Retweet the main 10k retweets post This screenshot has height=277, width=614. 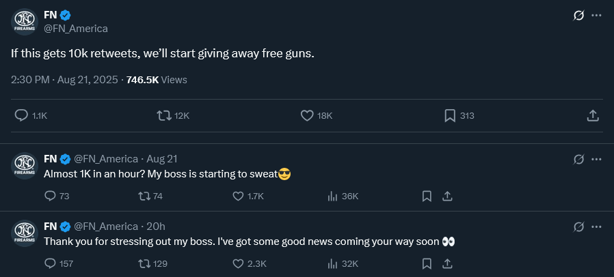pyautogui.click(x=163, y=116)
